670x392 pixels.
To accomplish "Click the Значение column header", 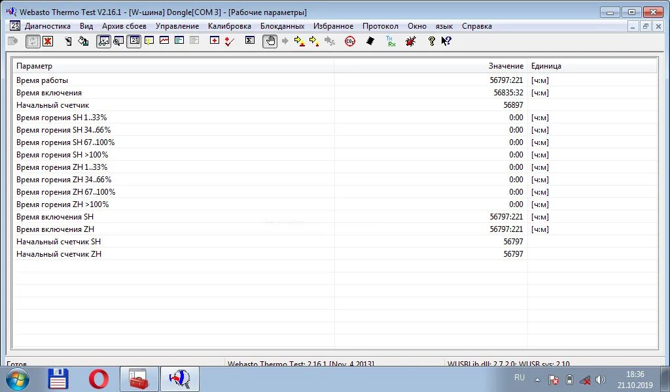I will (431, 66).
